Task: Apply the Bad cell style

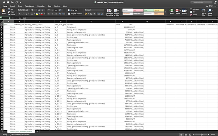Action: pyautogui.click(x=138, y=10)
